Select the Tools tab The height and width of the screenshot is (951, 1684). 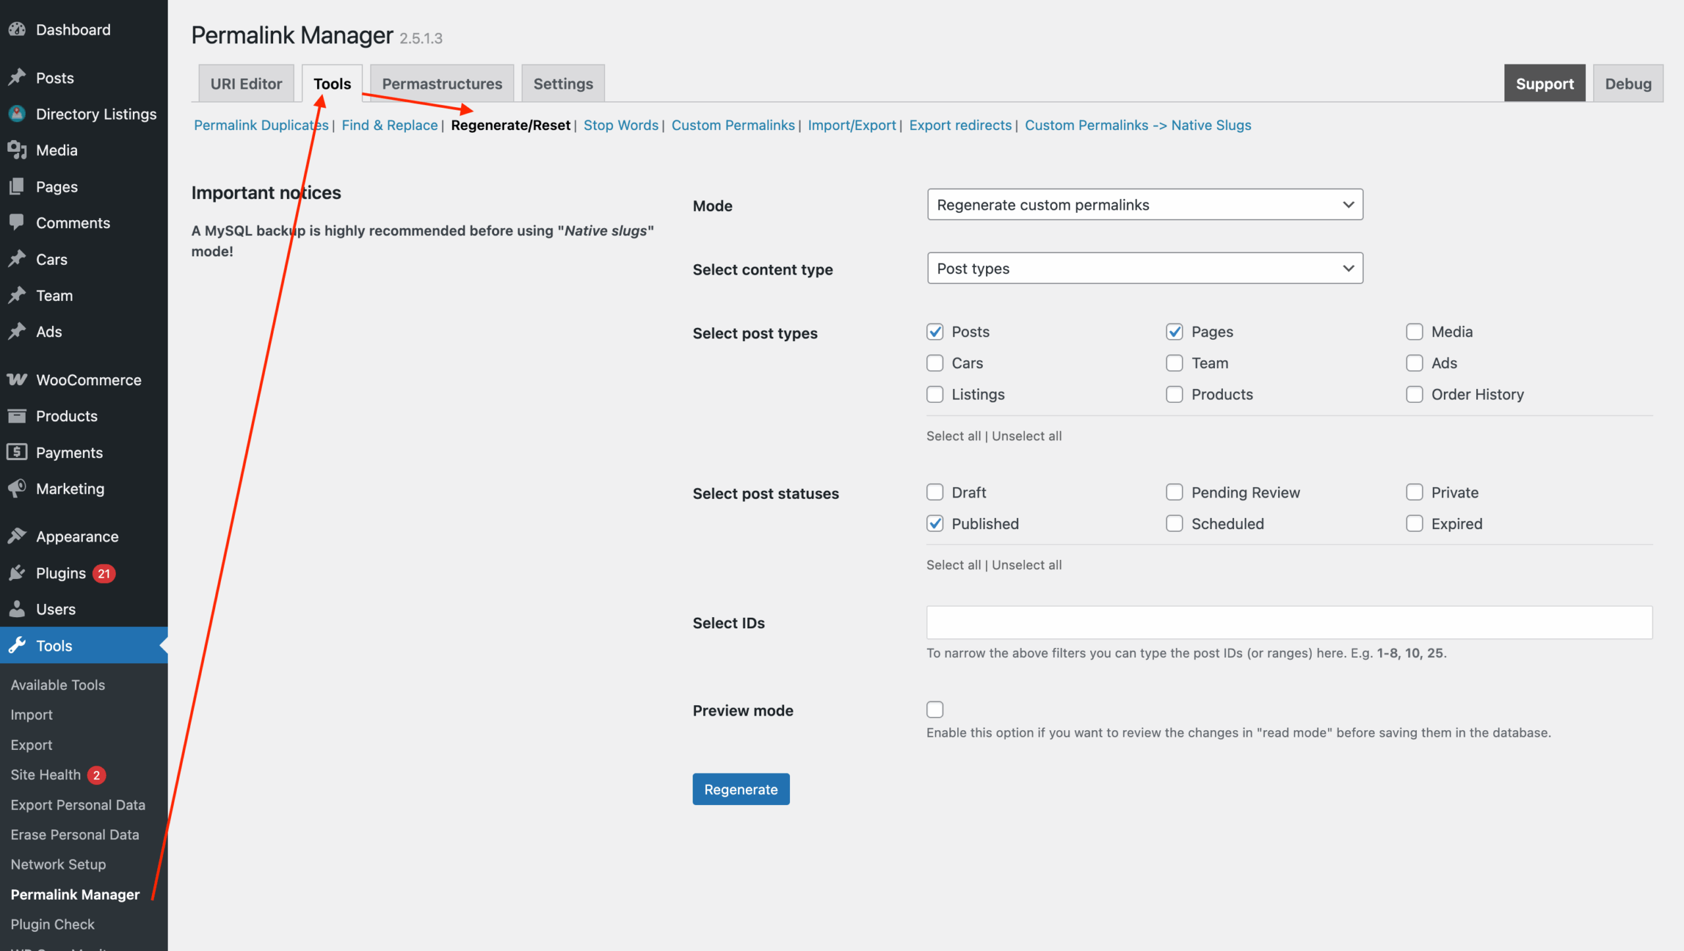332,83
